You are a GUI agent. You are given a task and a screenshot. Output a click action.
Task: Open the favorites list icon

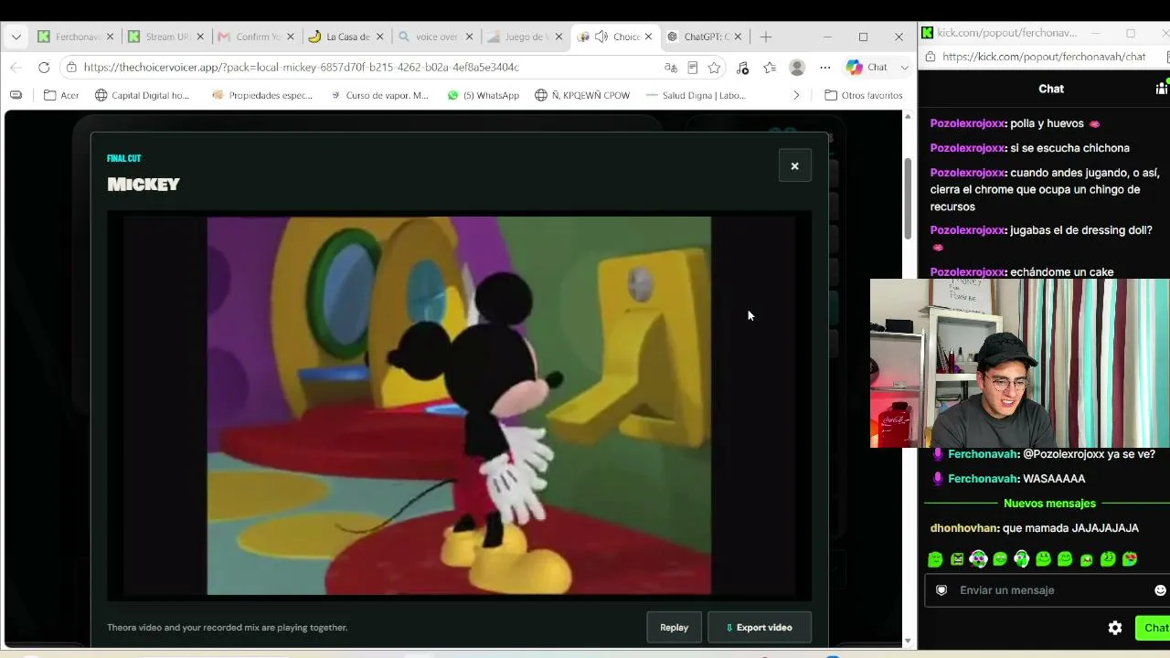(x=770, y=67)
